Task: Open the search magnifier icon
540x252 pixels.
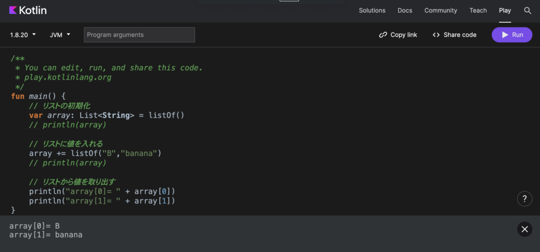Action: pos(527,11)
